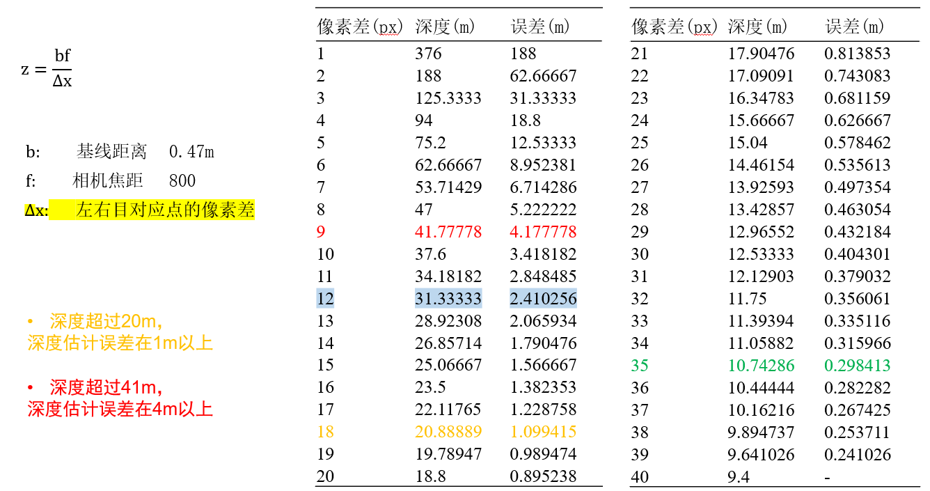Select the depth value 376 in first row
The height and width of the screenshot is (491, 930).
428,54
